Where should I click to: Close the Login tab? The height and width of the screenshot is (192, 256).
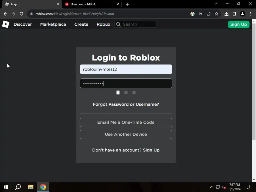click(x=58, y=4)
